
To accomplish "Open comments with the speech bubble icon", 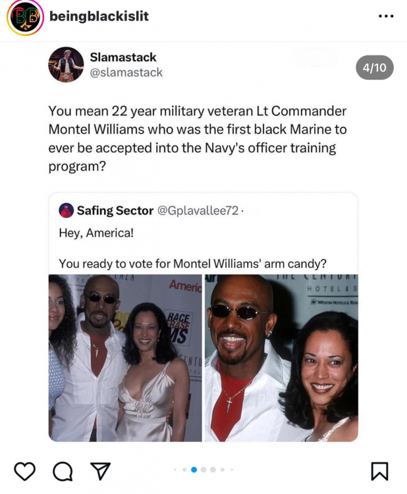I will pyautogui.click(x=63, y=472).
